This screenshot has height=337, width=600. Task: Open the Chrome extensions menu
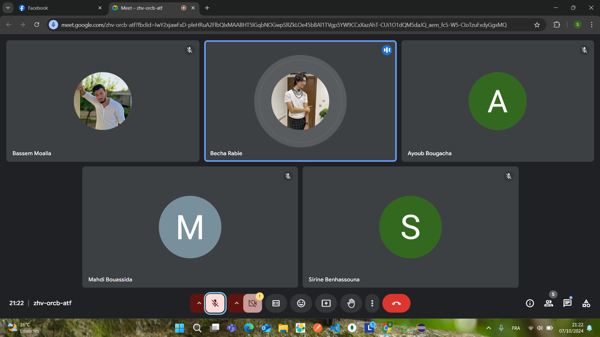tap(557, 25)
